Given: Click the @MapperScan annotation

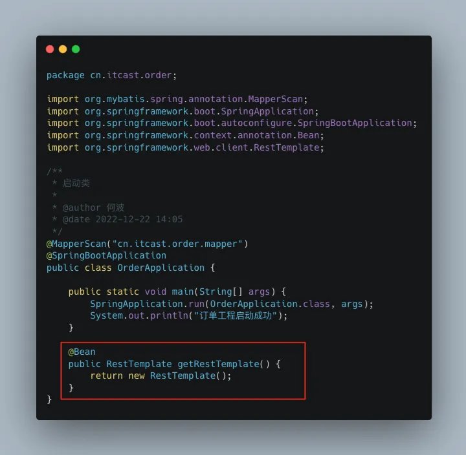Looking at the screenshot, I should pos(76,244).
